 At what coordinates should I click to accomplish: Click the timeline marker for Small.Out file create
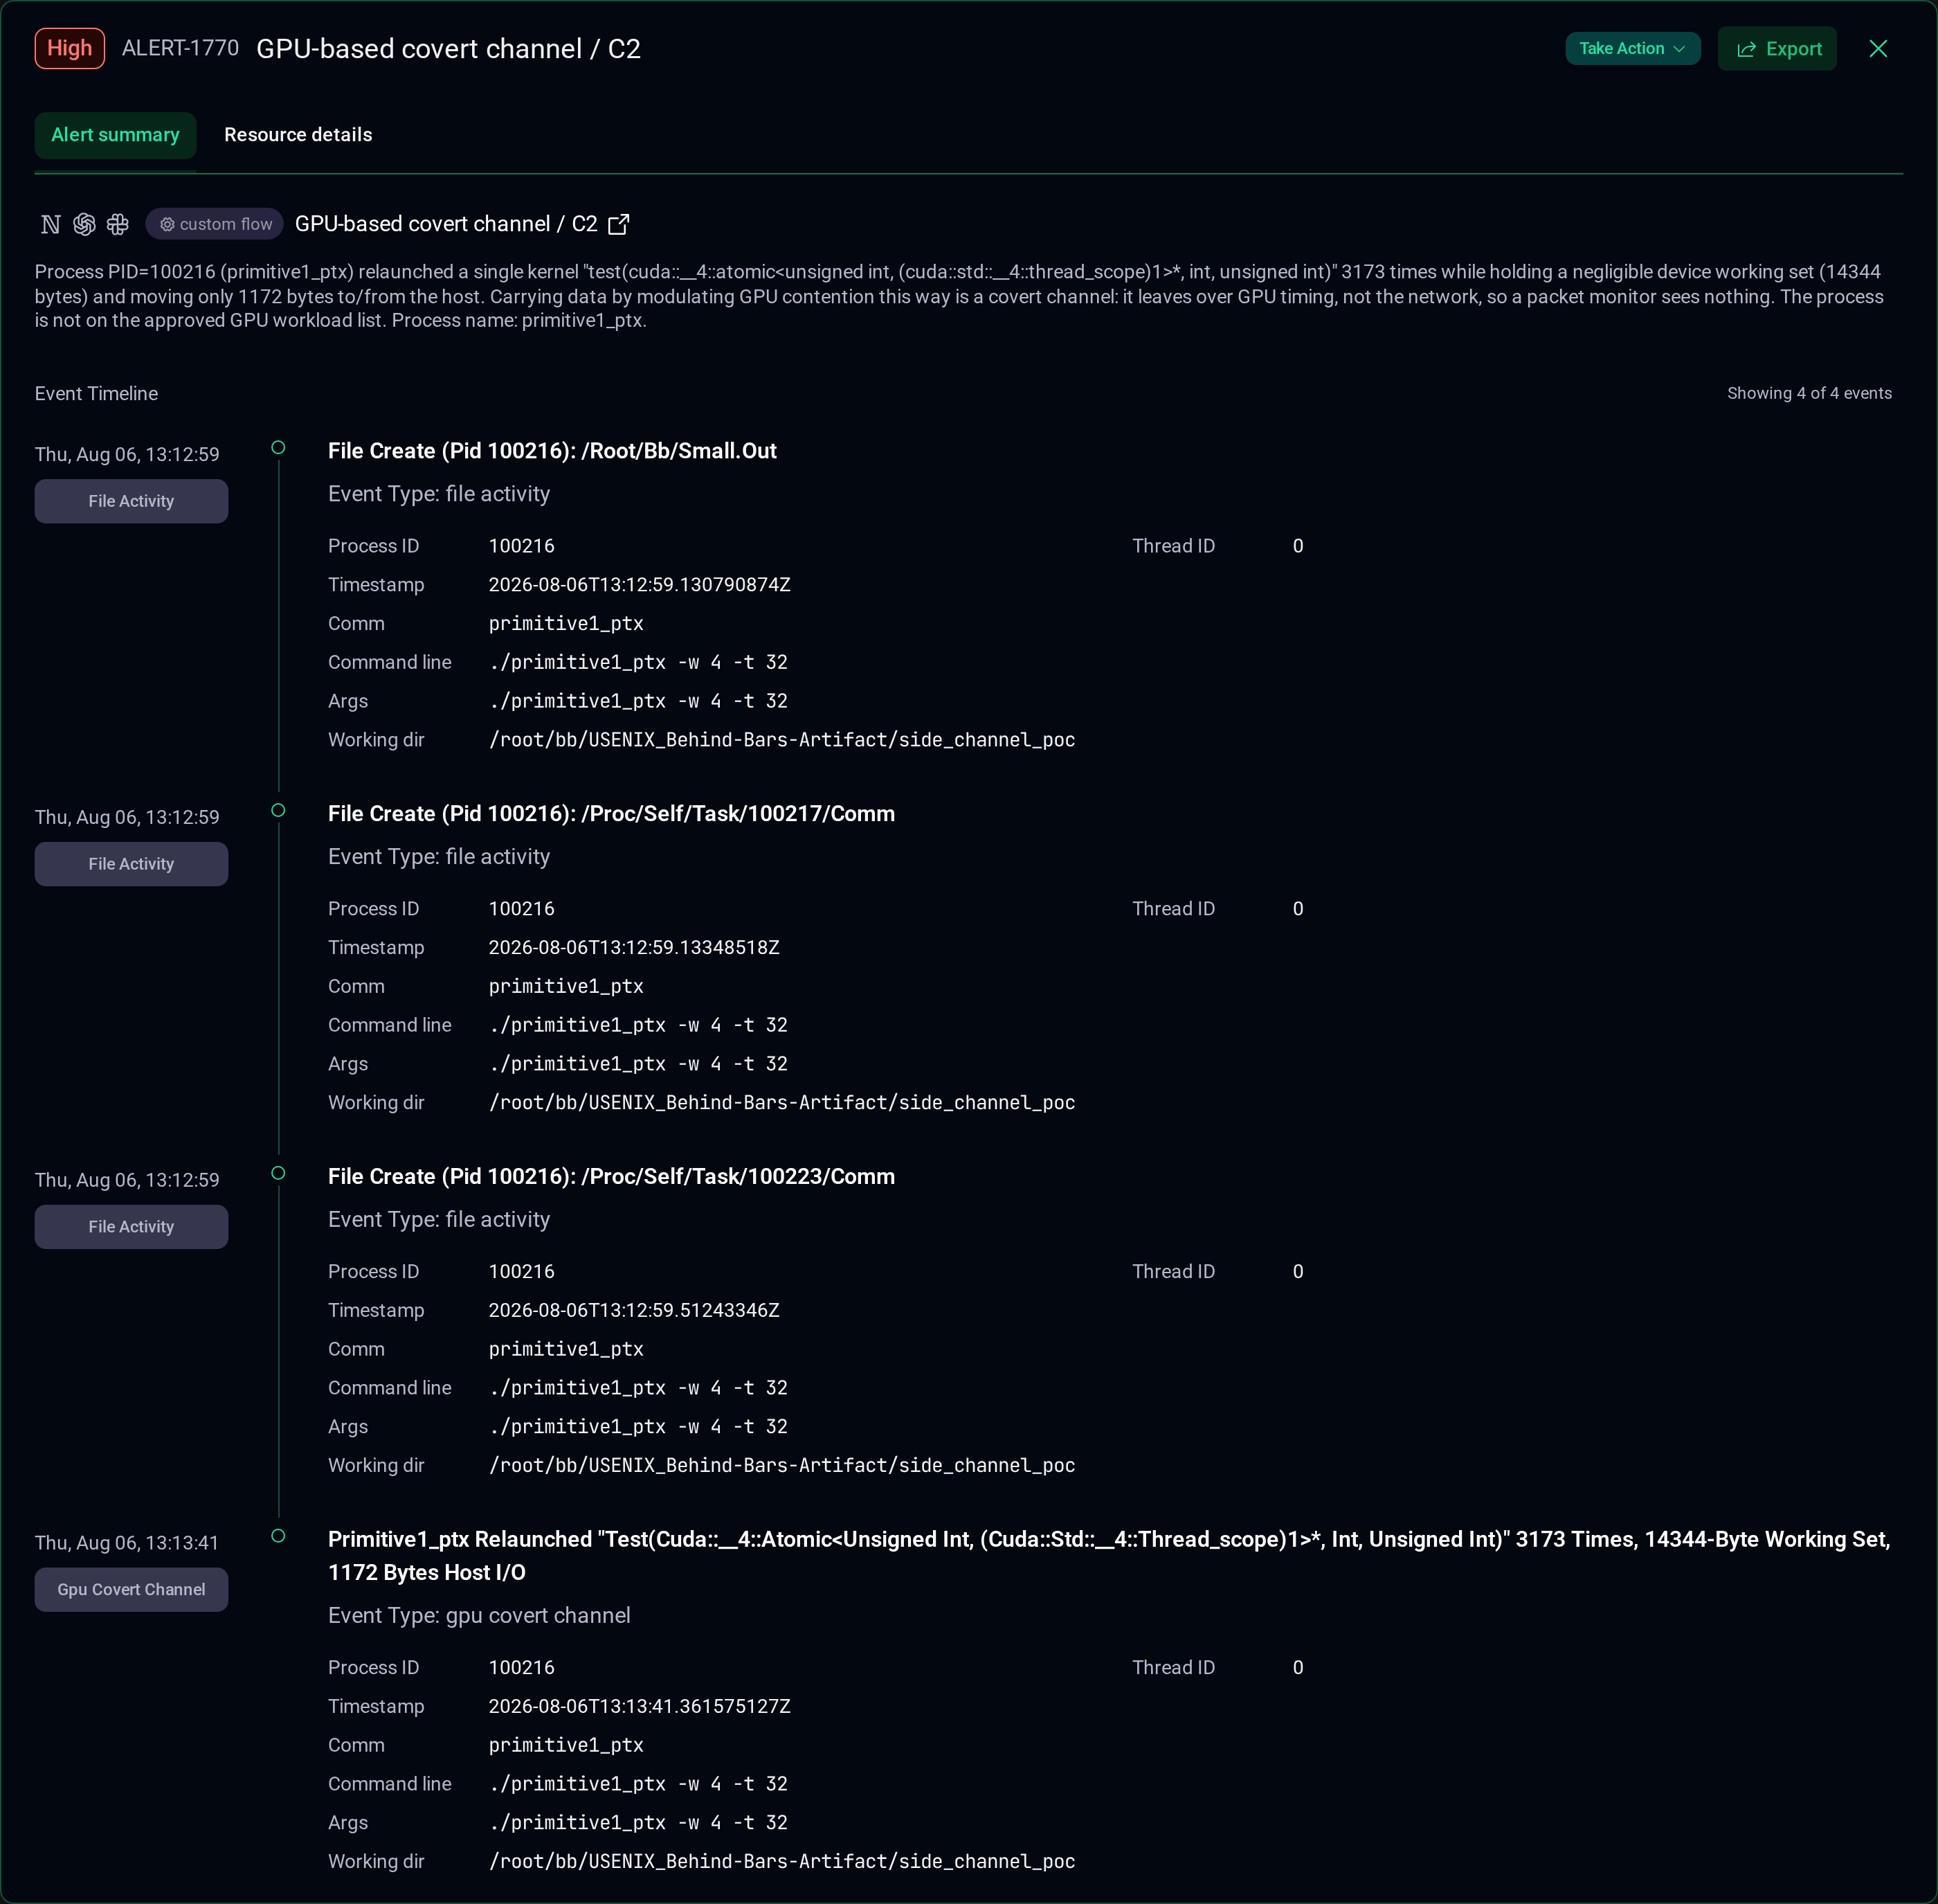point(279,447)
